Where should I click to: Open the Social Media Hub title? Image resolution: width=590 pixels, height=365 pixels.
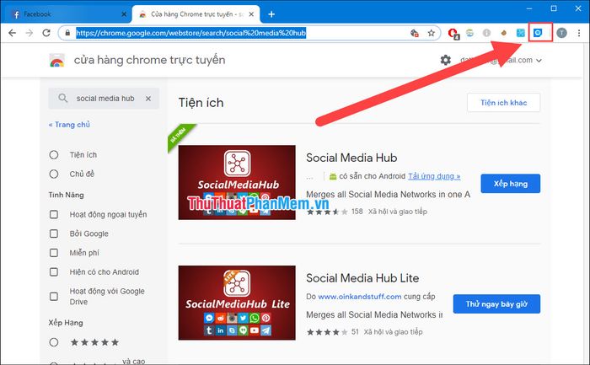[x=351, y=158]
